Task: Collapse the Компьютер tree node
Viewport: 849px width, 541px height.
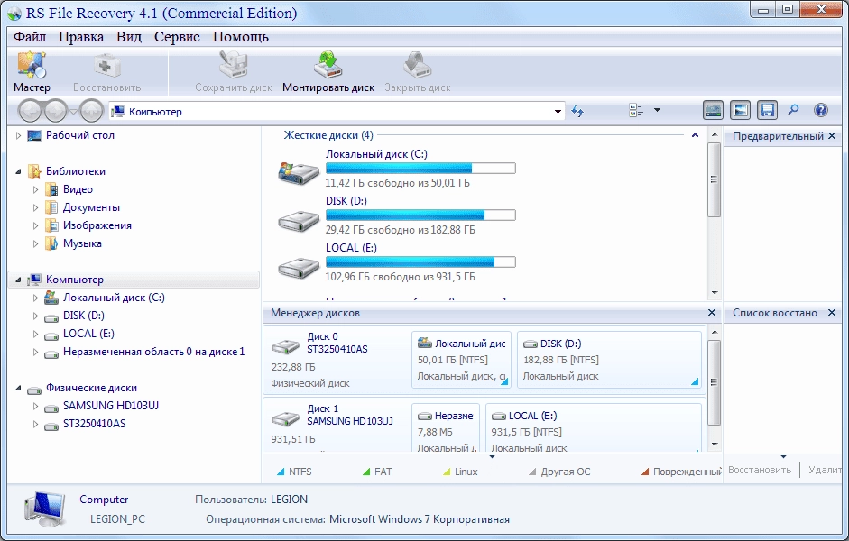Action: pyautogui.click(x=18, y=280)
